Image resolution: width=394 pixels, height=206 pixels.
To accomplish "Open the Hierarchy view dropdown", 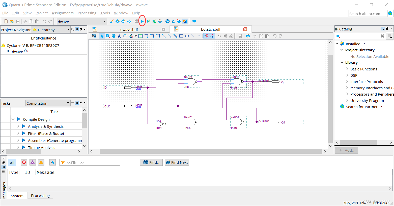I will (x=50, y=30).
